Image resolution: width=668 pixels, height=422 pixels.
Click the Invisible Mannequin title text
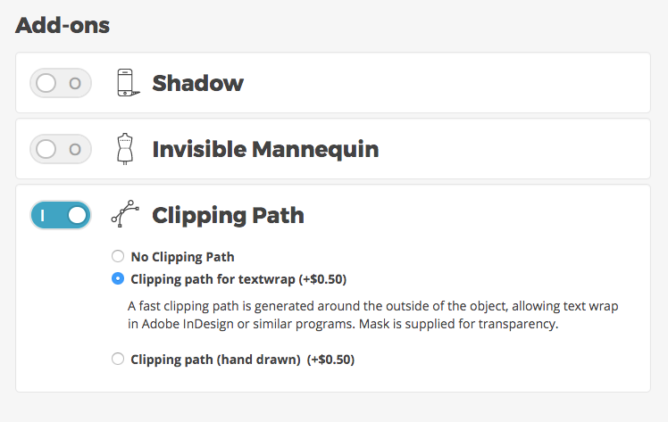265,149
